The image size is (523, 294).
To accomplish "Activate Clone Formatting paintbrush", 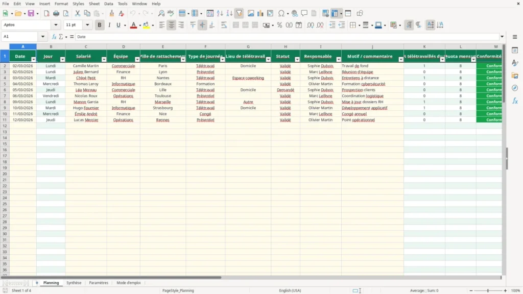I will click(112, 13).
